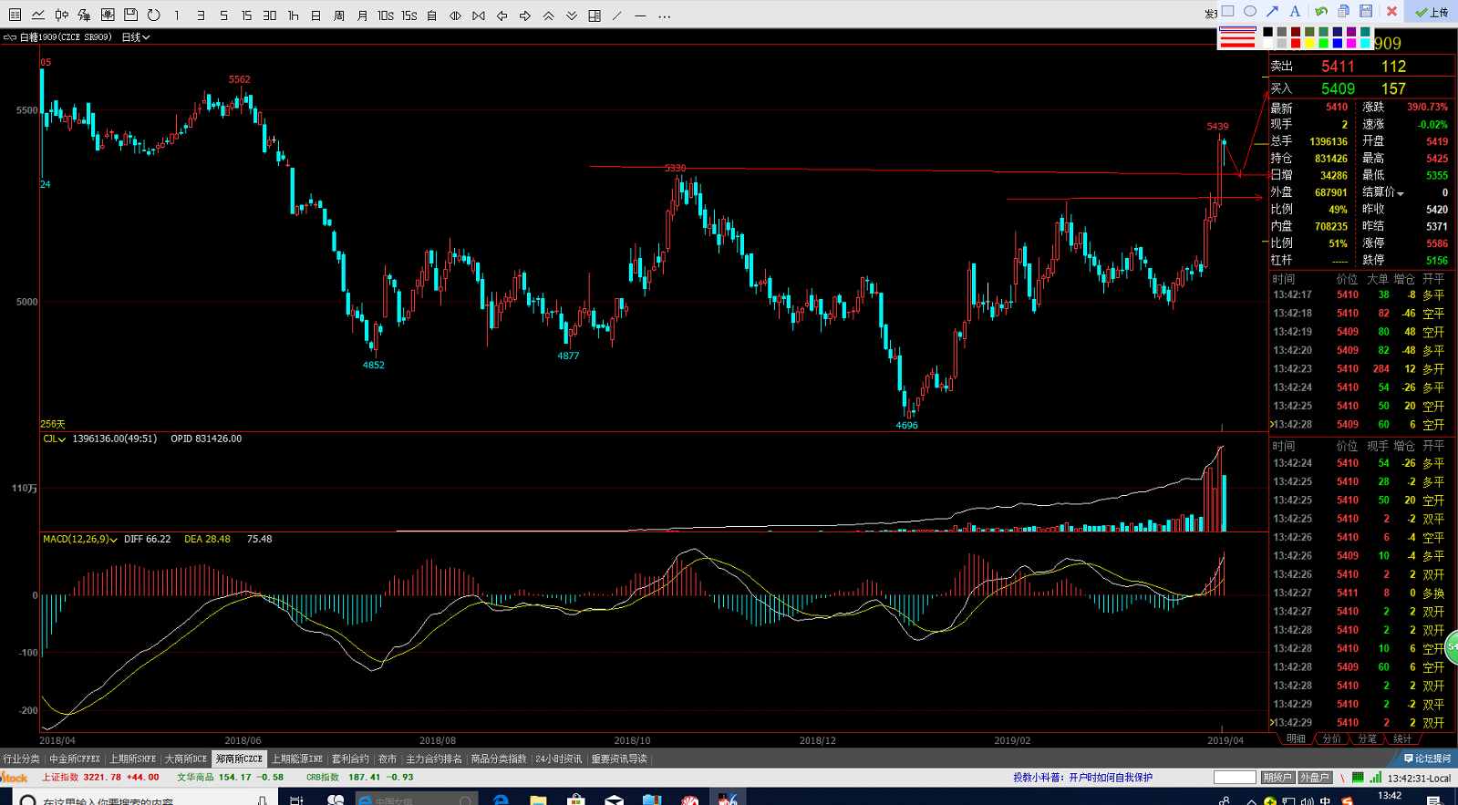Switch chart to 1h period
This screenshot has width=1458, height=805.
pos(293,15)
